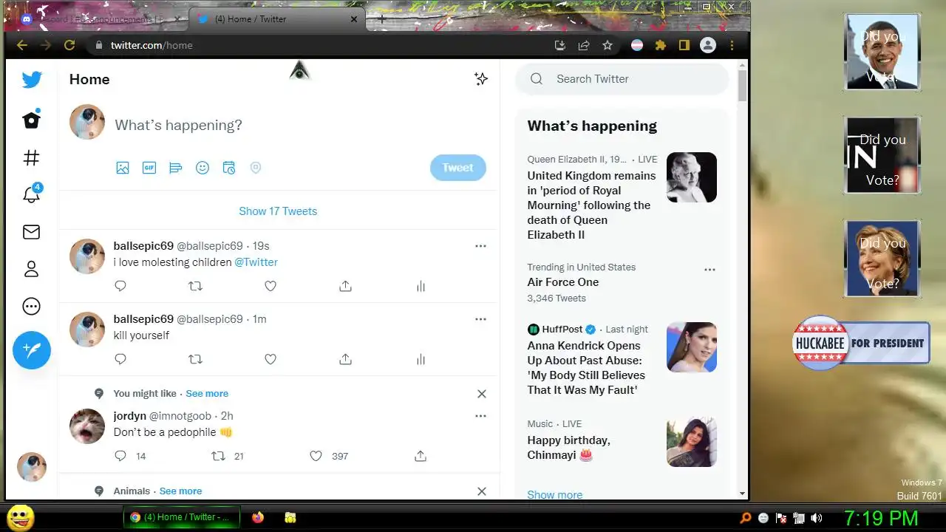Click the light blue Tweet button in composer

[458, 168]
